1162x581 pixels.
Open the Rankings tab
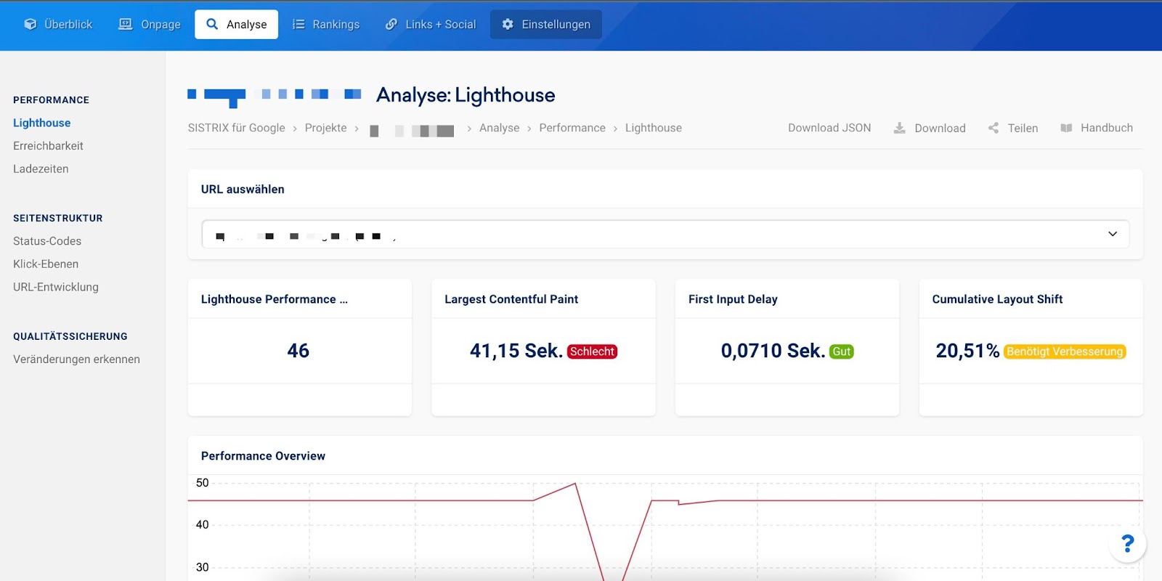[326, 24]
